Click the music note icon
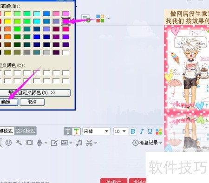Image resolution: width=209 pixels, height=183 pixels. coord(79,143)
